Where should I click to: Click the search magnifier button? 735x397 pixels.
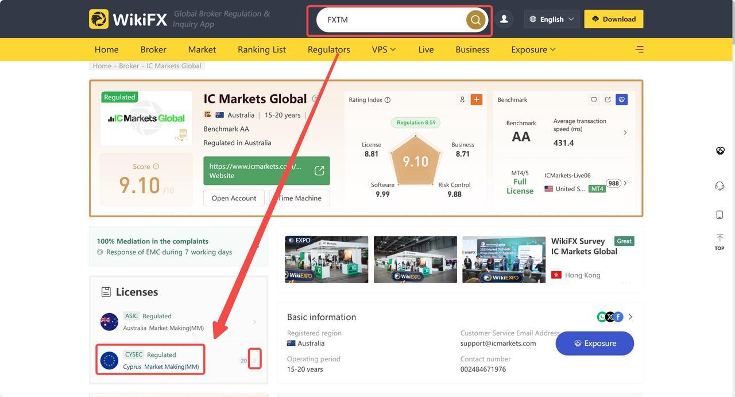pyautogui.click(x=475, y=20)
